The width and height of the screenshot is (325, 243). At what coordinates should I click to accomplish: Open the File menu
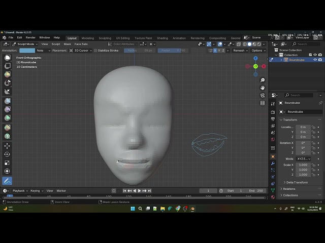coord(11,37)
